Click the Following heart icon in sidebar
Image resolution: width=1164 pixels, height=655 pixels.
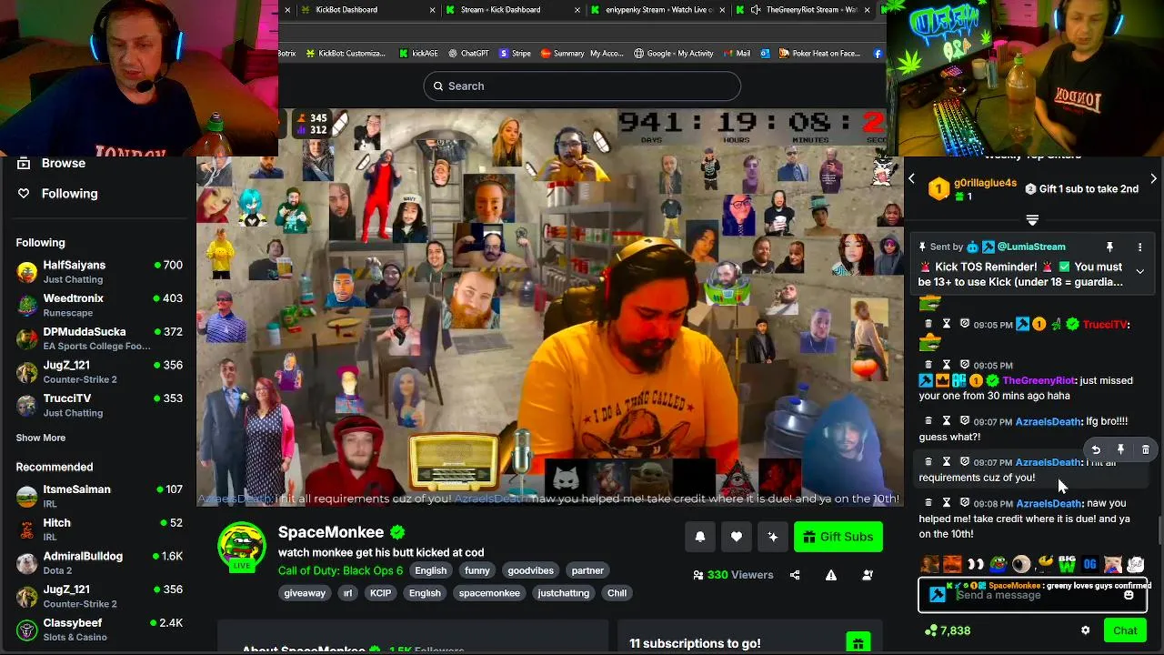(24, 193)
